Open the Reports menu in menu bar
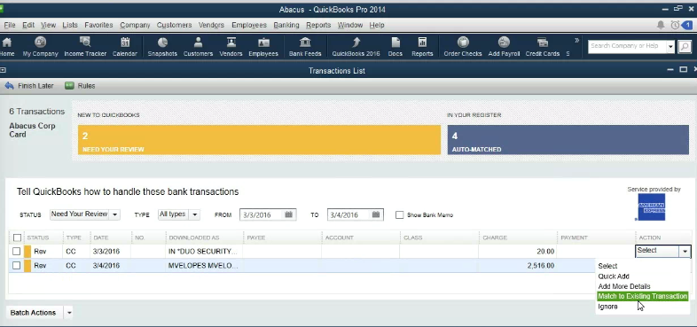Image resolution: width=697 pixels, height=327 pixels. click(318, 26)
